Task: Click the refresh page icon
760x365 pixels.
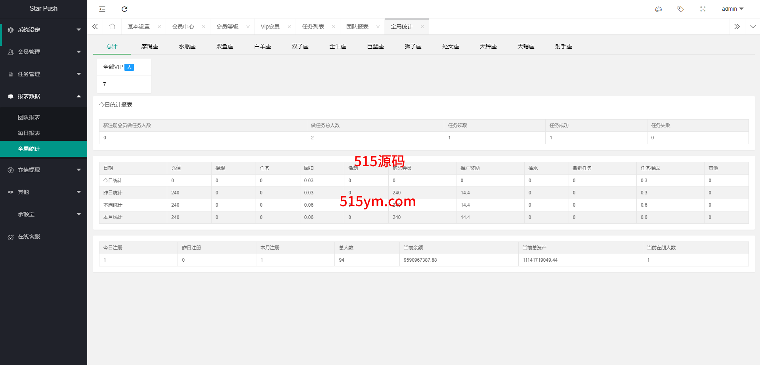Action: [124, 9]
